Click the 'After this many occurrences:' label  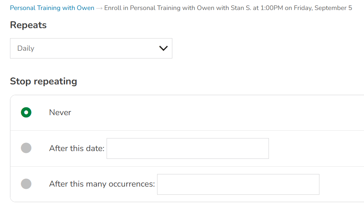[102, 184]
